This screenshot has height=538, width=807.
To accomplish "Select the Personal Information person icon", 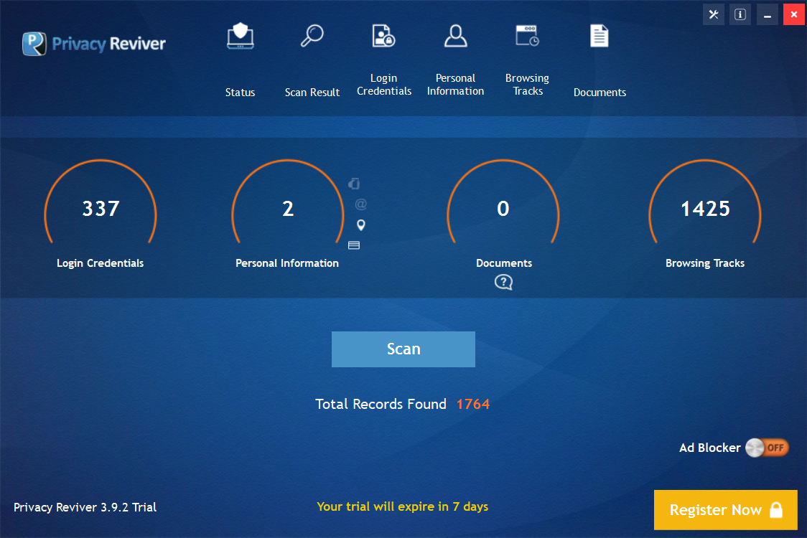I will click(455, 36).
